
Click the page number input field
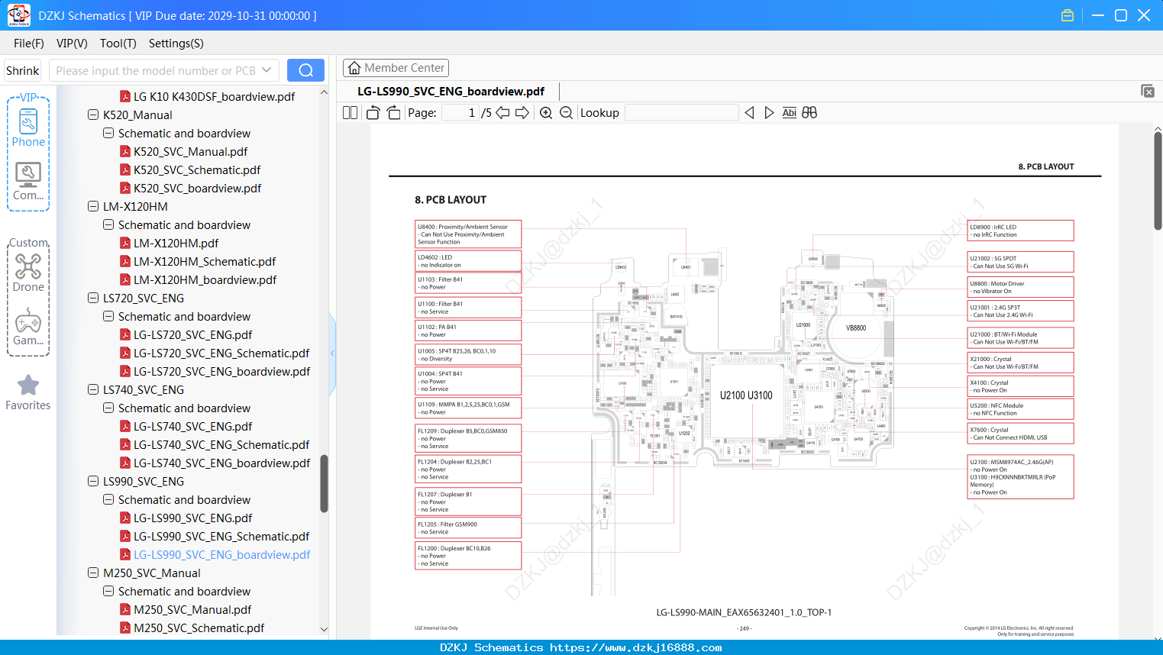pyautogui.click(x=460, y=113)
